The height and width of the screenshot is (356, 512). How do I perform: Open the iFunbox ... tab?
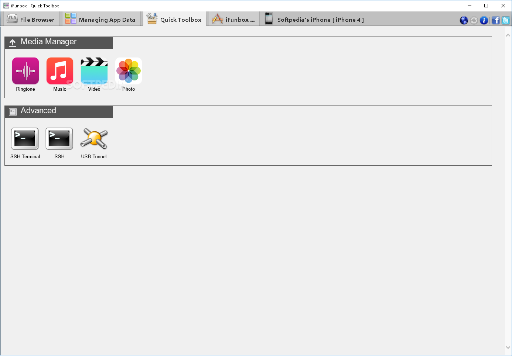pos(233,19)
